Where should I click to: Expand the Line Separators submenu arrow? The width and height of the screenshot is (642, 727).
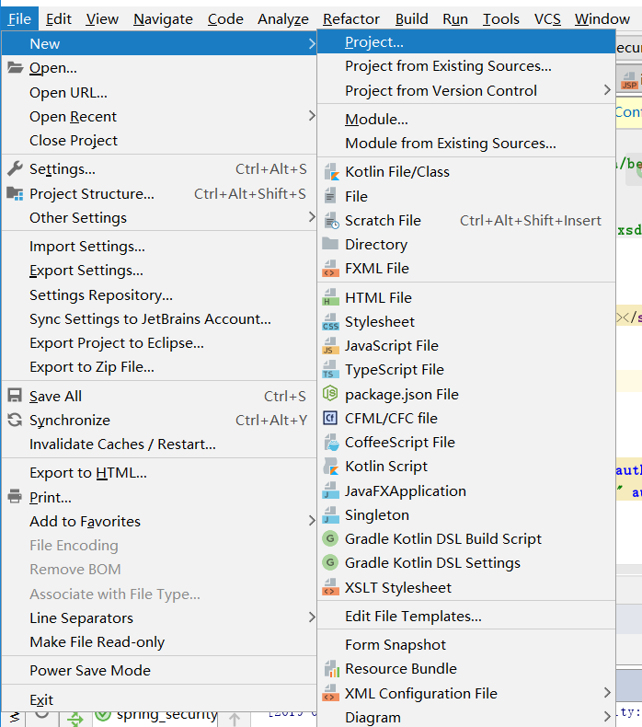point(312,617)
